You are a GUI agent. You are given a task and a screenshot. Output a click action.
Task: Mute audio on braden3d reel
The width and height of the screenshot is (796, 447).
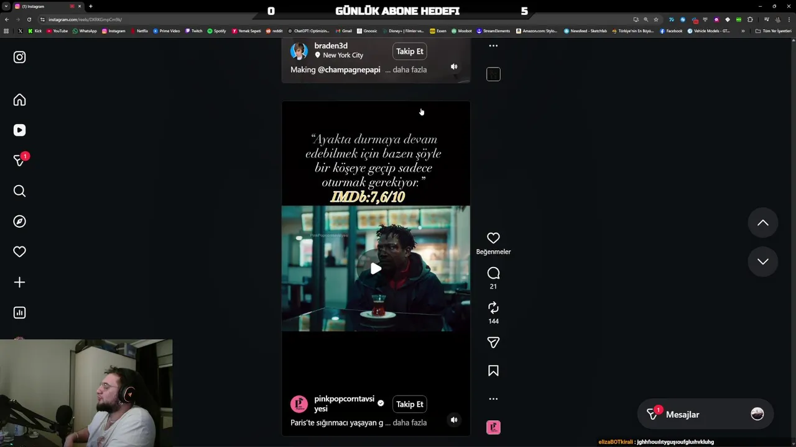click(454, 66)
